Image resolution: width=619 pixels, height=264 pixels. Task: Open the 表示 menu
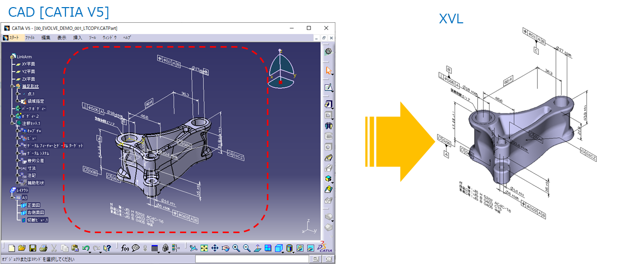click(61, 37)
